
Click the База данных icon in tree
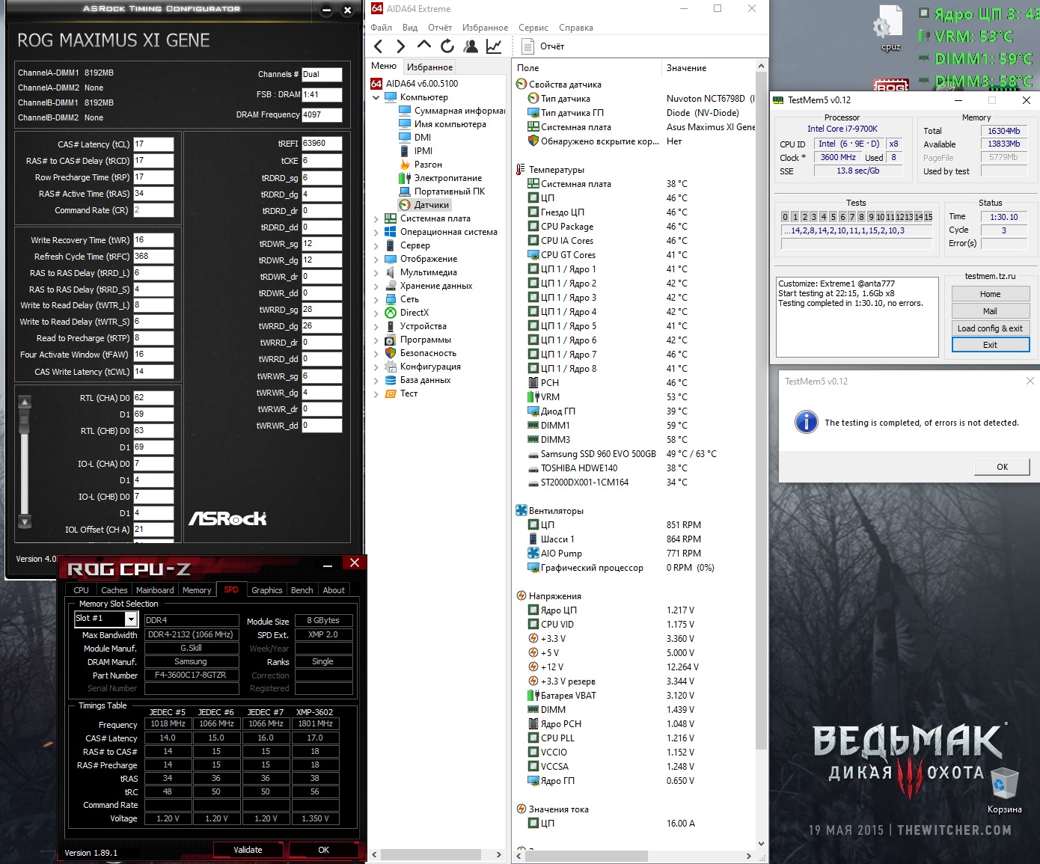(391, 380)
